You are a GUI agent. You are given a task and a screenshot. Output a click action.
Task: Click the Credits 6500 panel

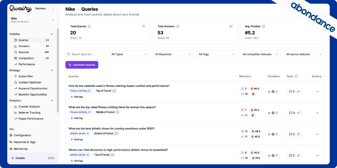pos(33,158)
